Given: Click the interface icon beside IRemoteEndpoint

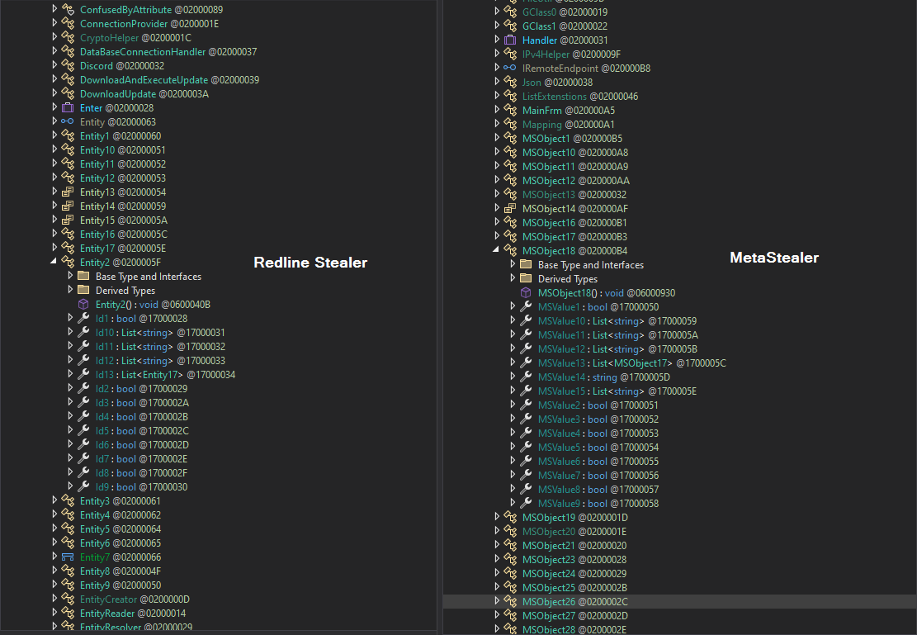Looking at the screenshot, I should (510, 69).
